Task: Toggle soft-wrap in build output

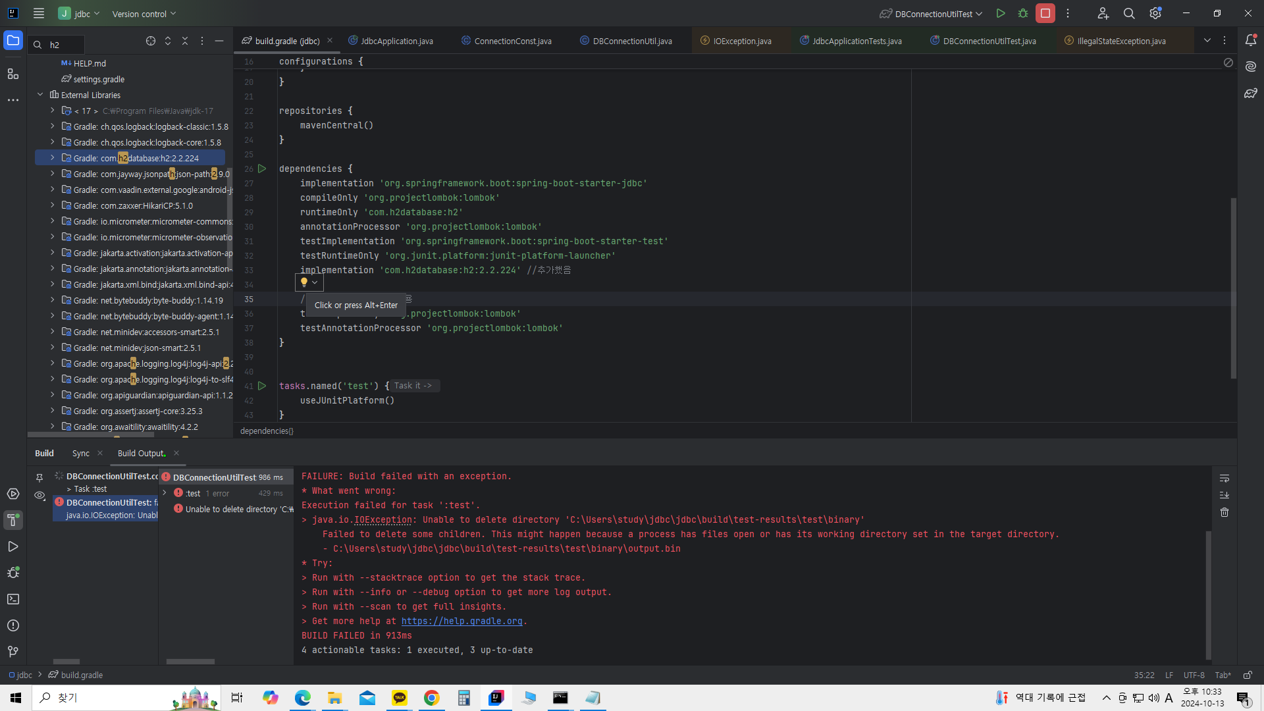Action: click(x=1224, y=478)
